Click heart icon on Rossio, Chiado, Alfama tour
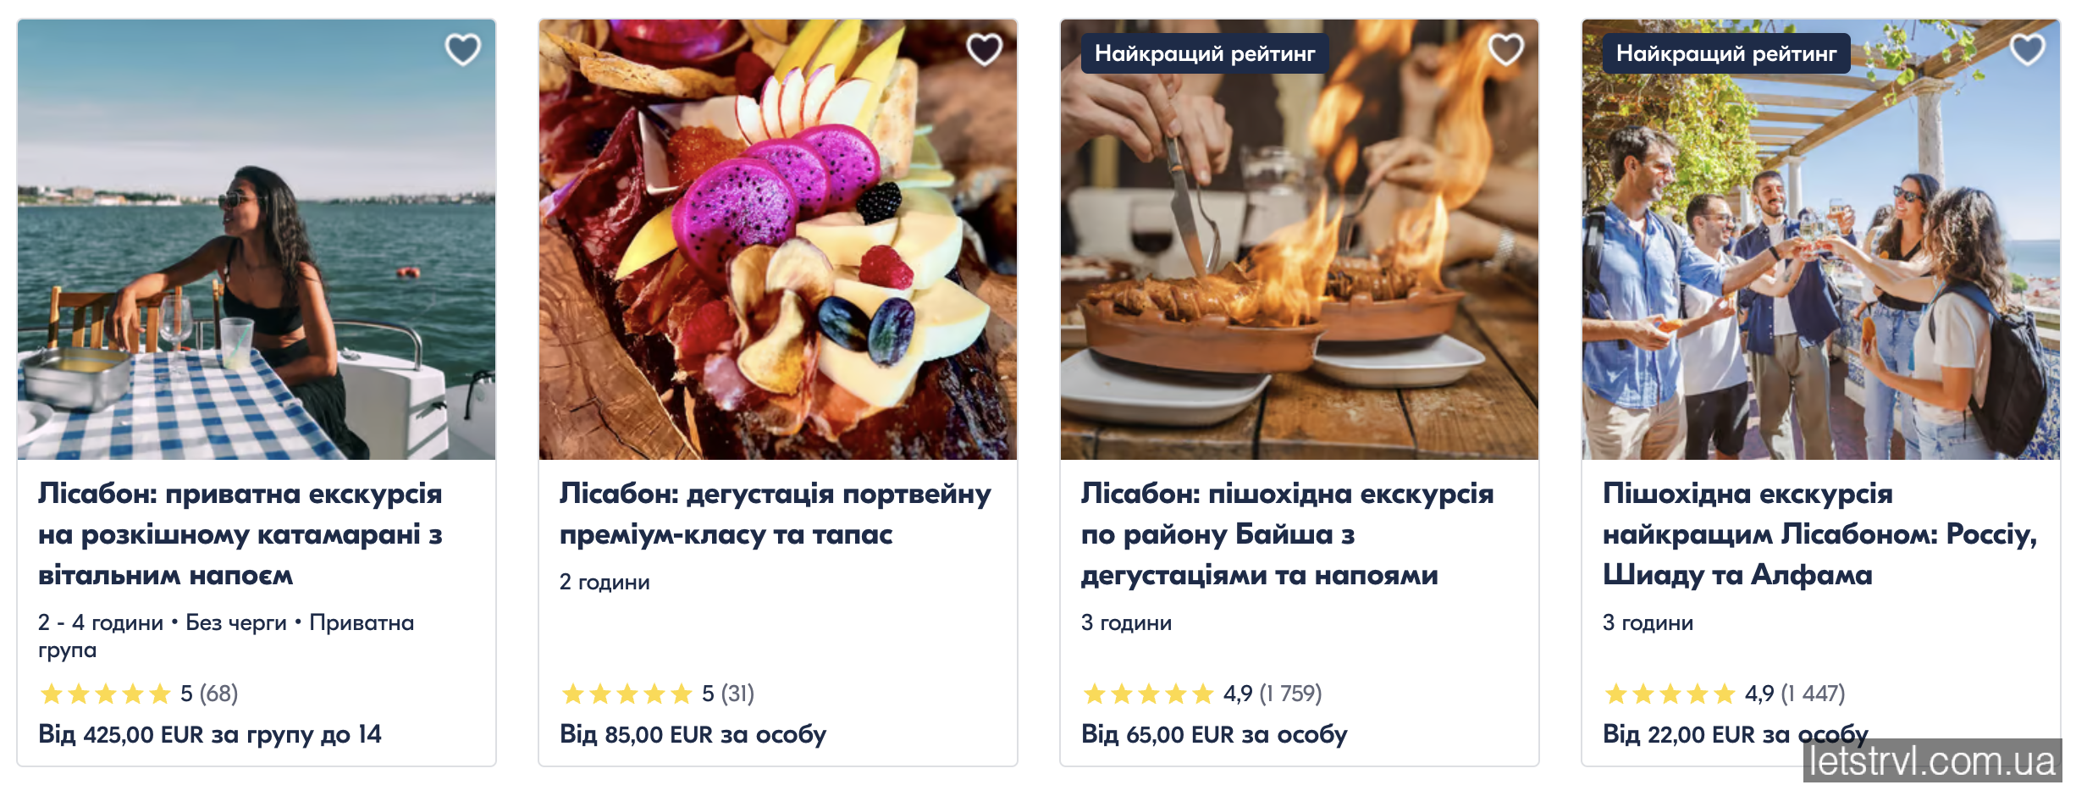Image resolution: width=2076 pixels, height=796 pixels. pyautogui.click(x=2027, y=49)
